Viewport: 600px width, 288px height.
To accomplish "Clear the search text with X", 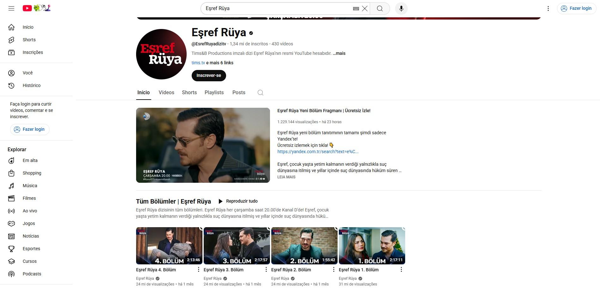I will (365, 9).
